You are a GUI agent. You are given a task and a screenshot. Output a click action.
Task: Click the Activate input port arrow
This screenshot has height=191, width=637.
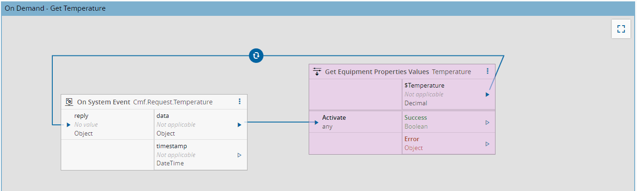coord(317,123)
